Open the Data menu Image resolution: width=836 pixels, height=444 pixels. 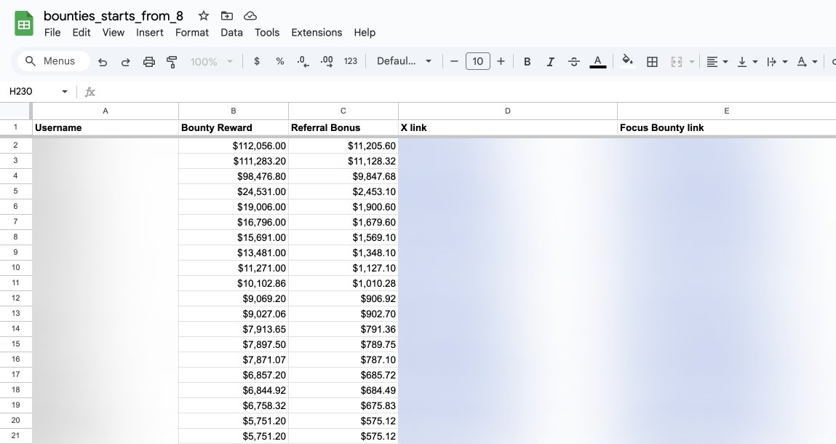tap(231, 33)
